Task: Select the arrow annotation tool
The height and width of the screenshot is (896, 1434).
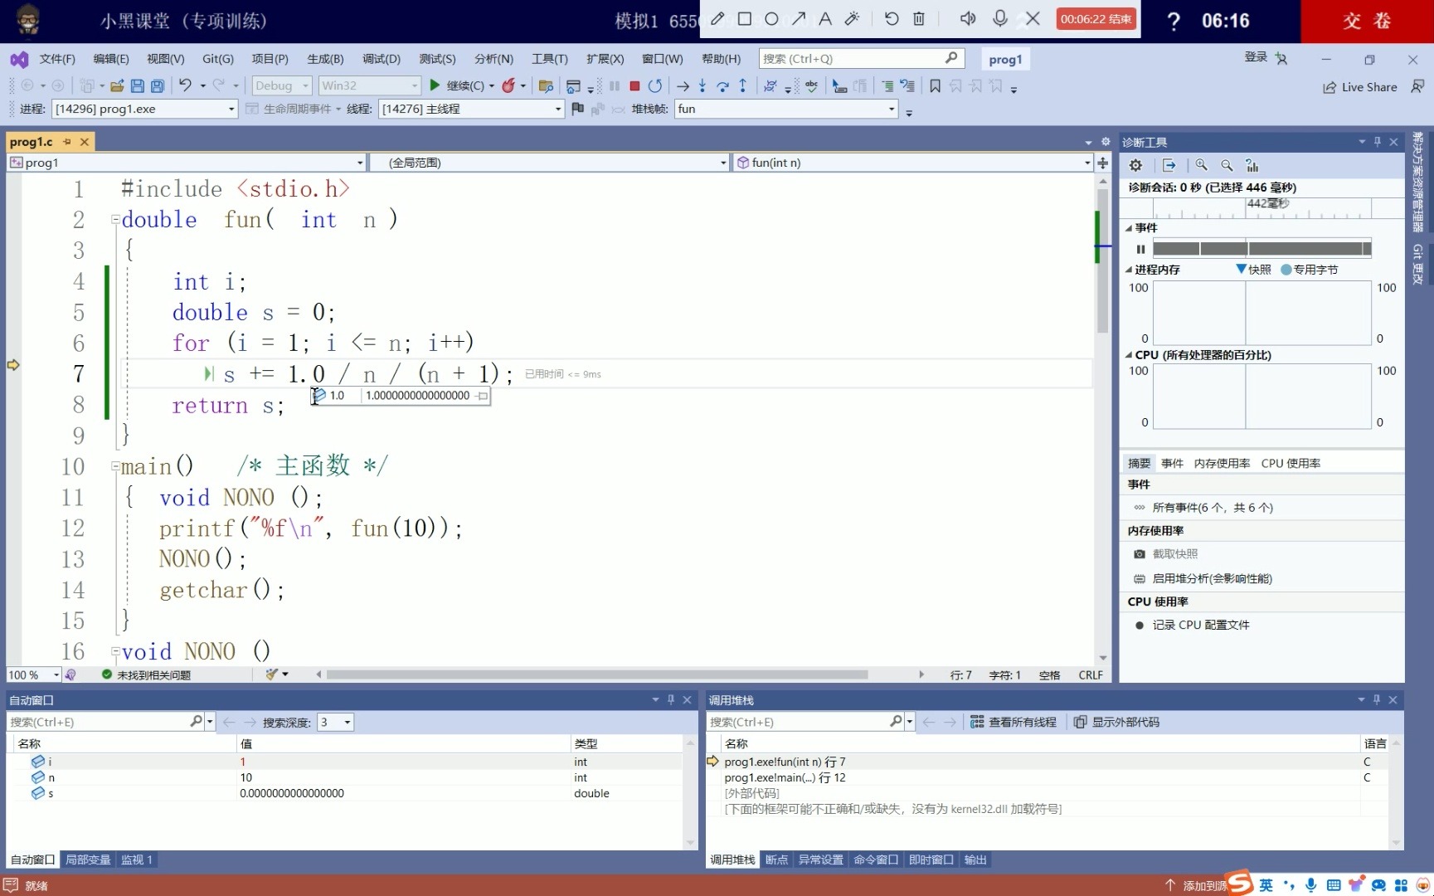Action: pyautogui.click(x=798, y=18)
